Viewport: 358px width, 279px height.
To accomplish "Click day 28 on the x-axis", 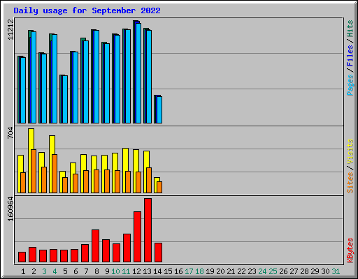I will click(304, 271).
